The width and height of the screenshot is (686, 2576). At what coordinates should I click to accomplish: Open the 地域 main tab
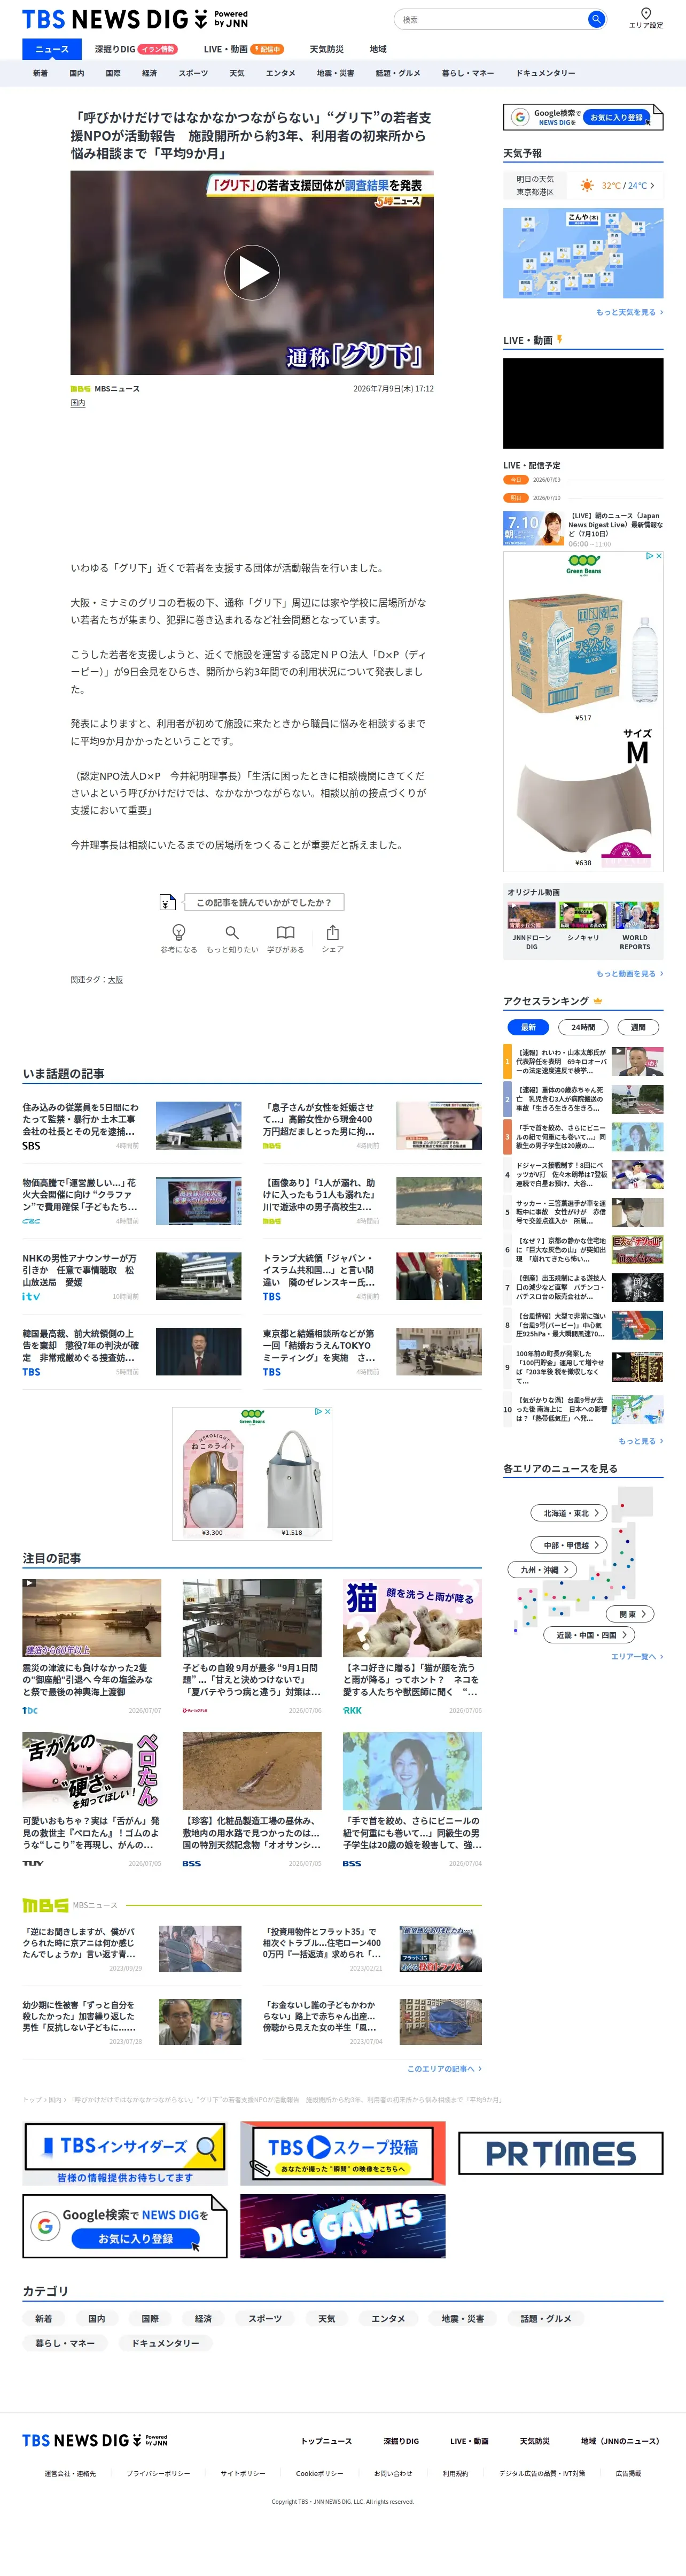(x=377, y=49)
